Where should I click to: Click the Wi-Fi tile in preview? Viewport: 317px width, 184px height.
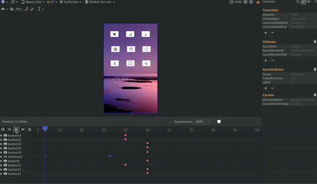coord(114,34)
